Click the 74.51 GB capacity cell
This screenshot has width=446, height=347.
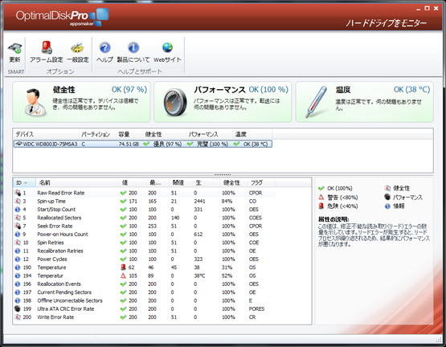pyautogui.click(x=129, y=145)
